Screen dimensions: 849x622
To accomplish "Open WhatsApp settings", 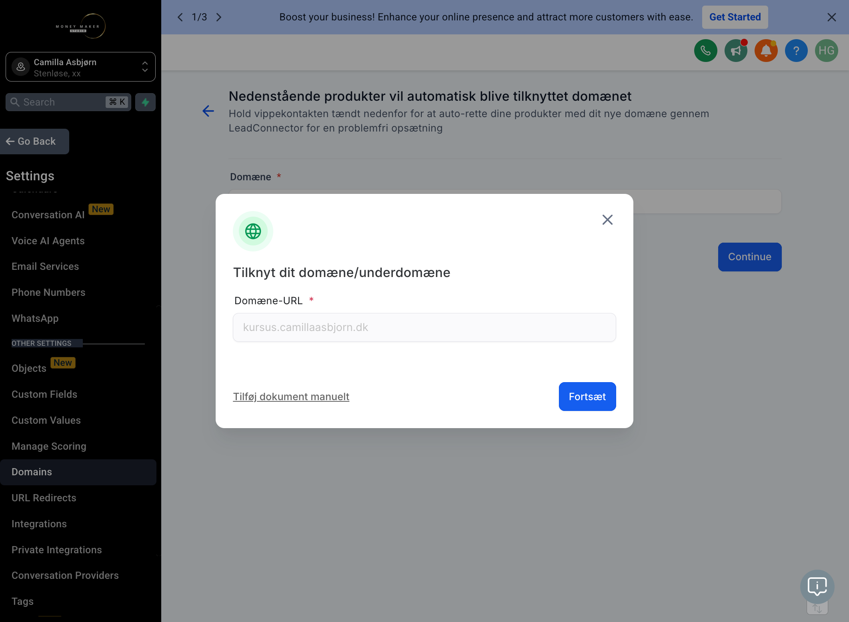I will [x=35, y=318].
